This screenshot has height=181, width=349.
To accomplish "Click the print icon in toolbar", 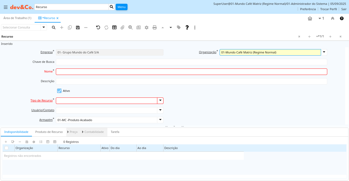I will click(x=155, y=27).
